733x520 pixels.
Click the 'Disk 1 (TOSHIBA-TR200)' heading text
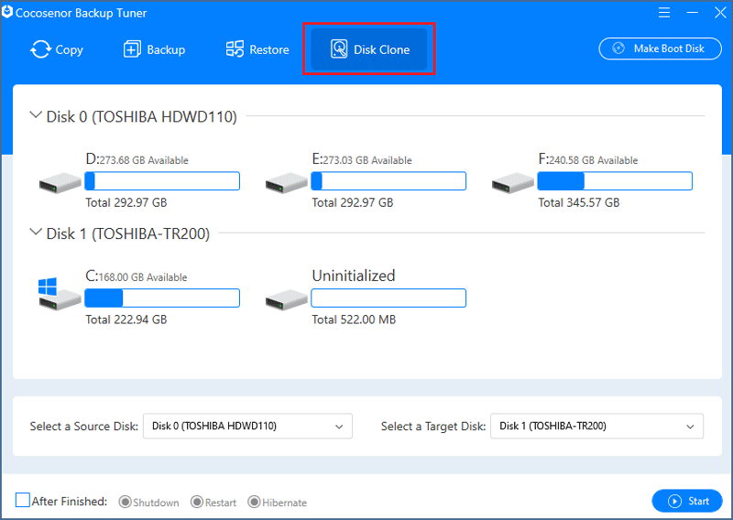pyautogui.click(x=128, y=233)
